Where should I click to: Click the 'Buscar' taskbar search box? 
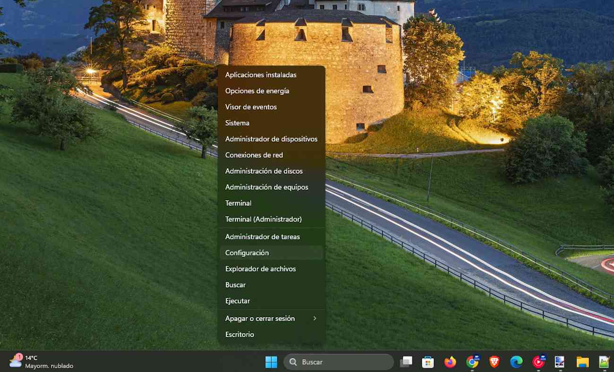pyautogui.click(x=339, y=362)
